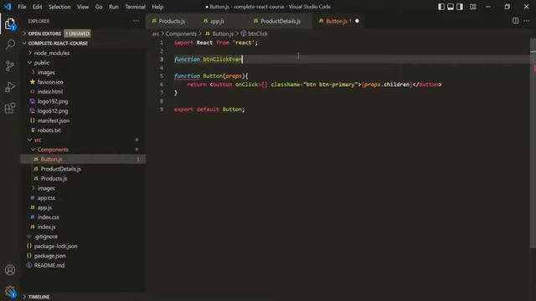Open the View menu
536x301 pixels.
[83, 7]
